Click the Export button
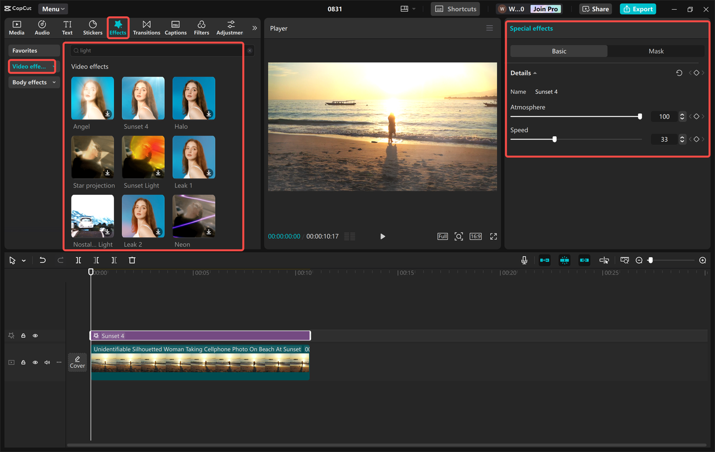Screen dimensions: 715x452 point(637,8)
